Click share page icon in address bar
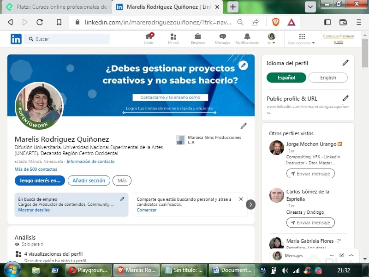The image size is (369, 277). click(x=255, y=22)
